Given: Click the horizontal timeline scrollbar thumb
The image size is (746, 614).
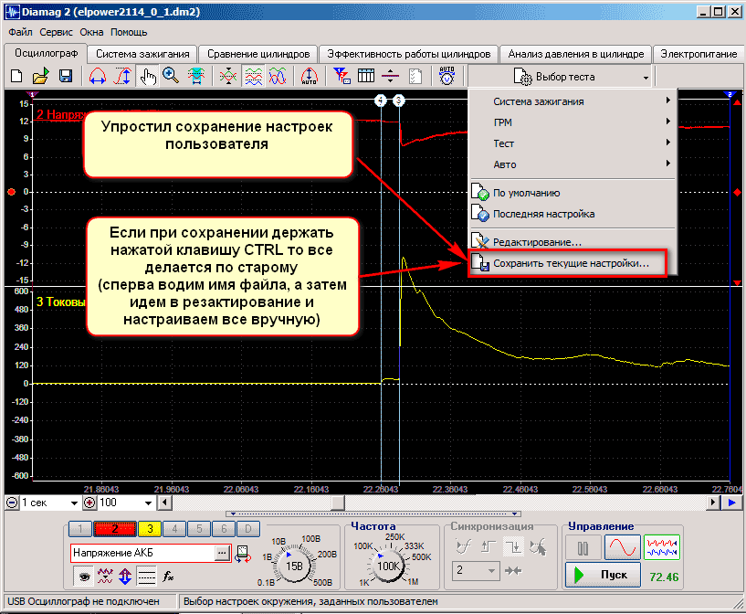Looking at the screenshot, I should click(337, 503).
